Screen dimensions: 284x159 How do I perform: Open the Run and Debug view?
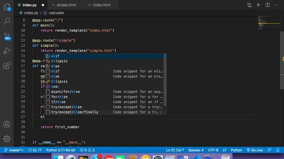[7, 51]
